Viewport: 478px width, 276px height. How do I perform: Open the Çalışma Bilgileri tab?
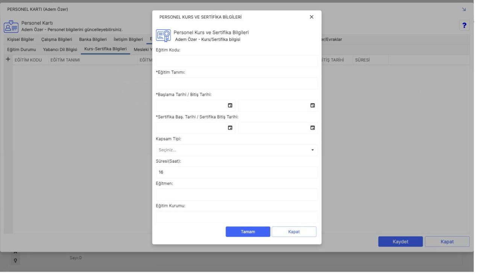(x=57, y=39)
